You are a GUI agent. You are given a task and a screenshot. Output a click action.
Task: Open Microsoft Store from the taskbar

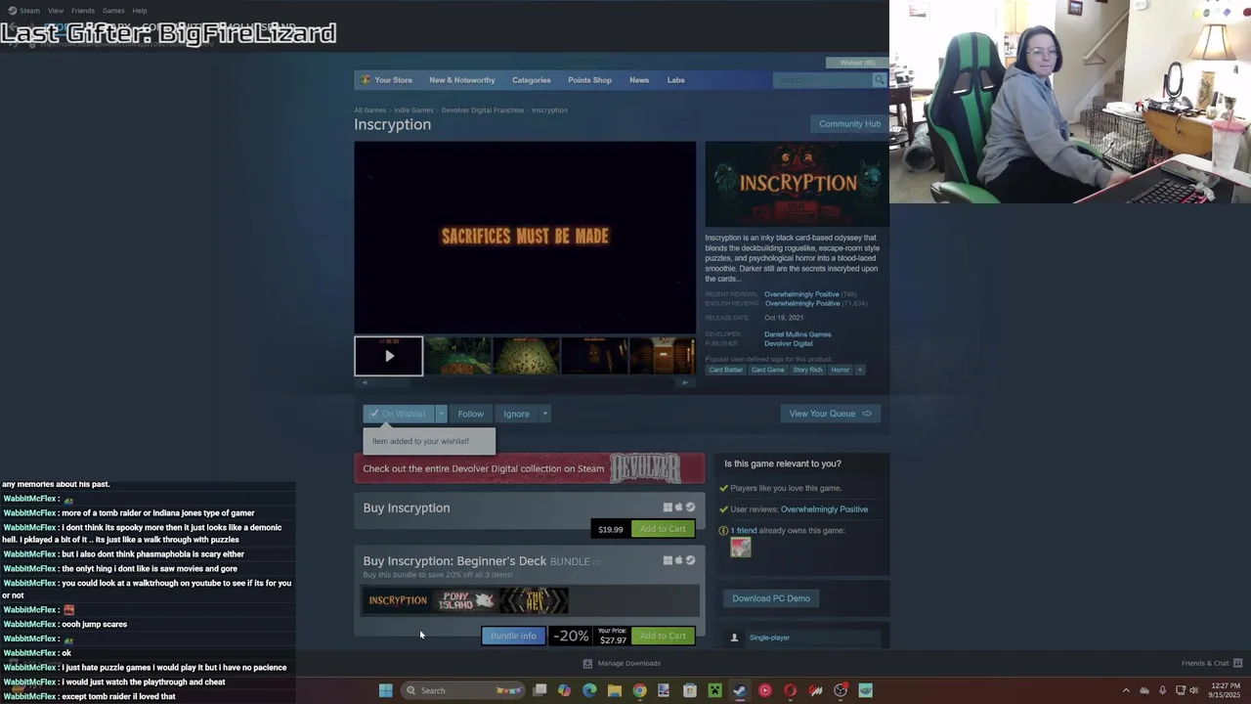click(x=690, y=690)
